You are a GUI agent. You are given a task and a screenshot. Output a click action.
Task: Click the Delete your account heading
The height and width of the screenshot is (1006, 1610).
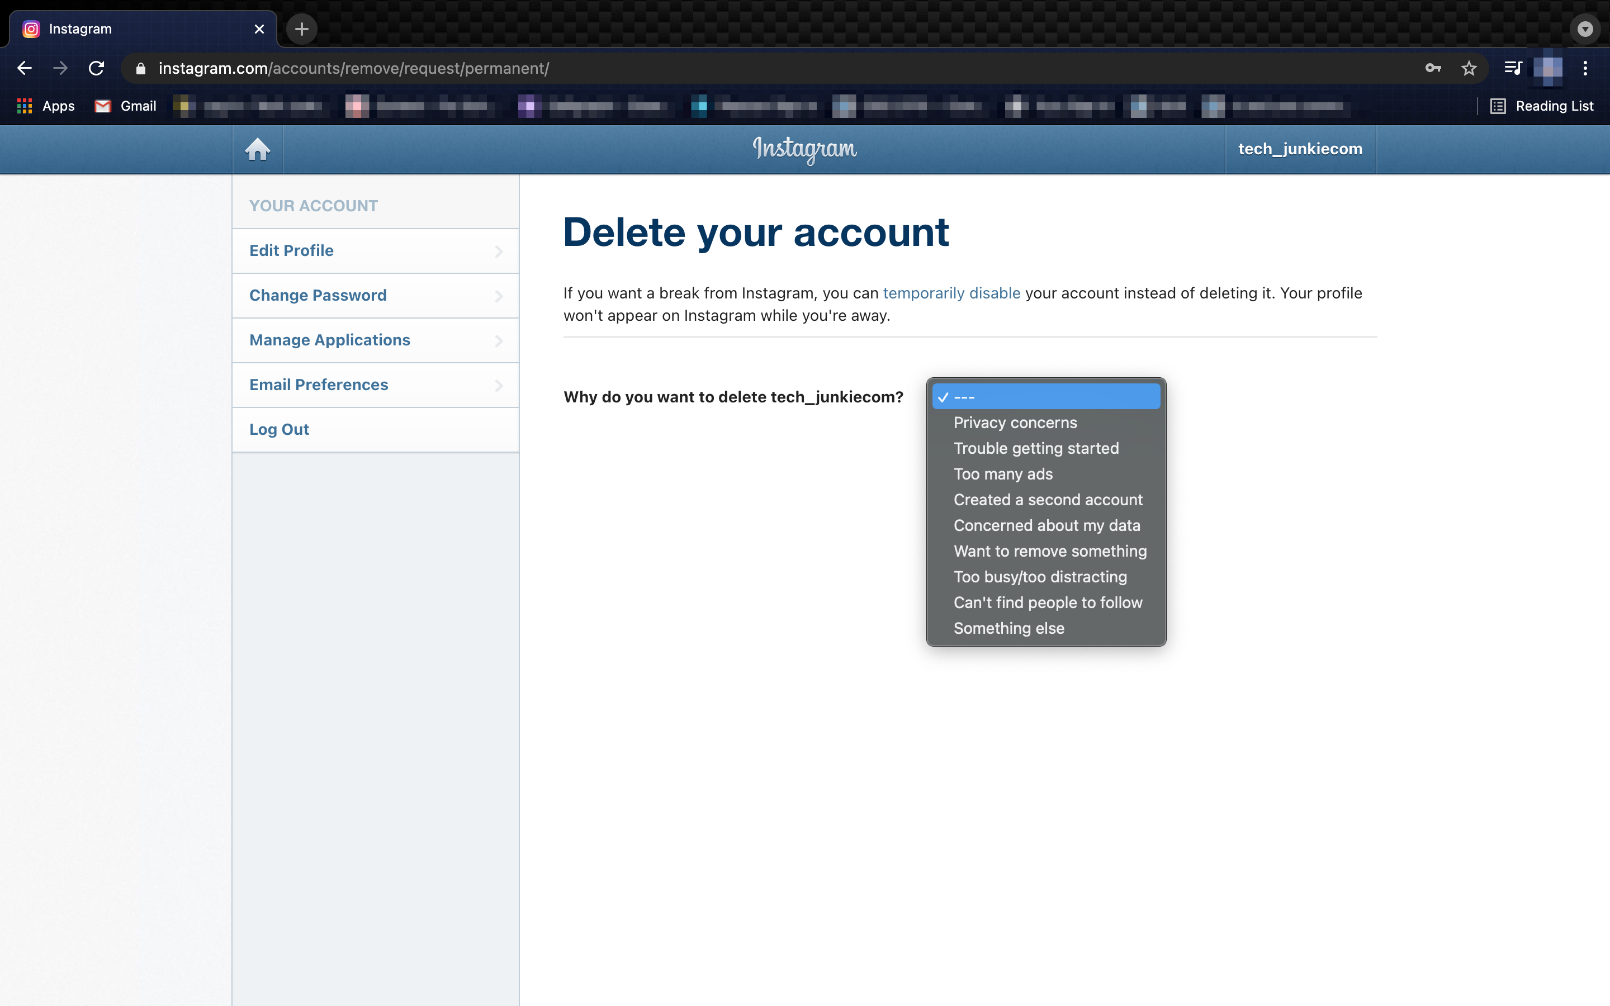[756, 232]
